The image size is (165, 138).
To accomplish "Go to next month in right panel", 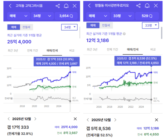I will [x=114, y=120].
